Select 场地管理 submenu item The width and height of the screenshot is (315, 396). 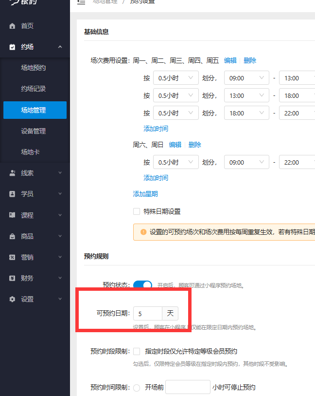tap(35, 110)
